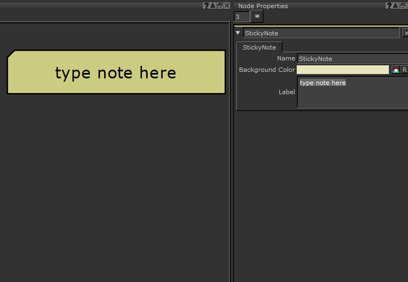Float the left pane using its window icon
This screenshot has height=282, width=408.
[x=219, y=5]
